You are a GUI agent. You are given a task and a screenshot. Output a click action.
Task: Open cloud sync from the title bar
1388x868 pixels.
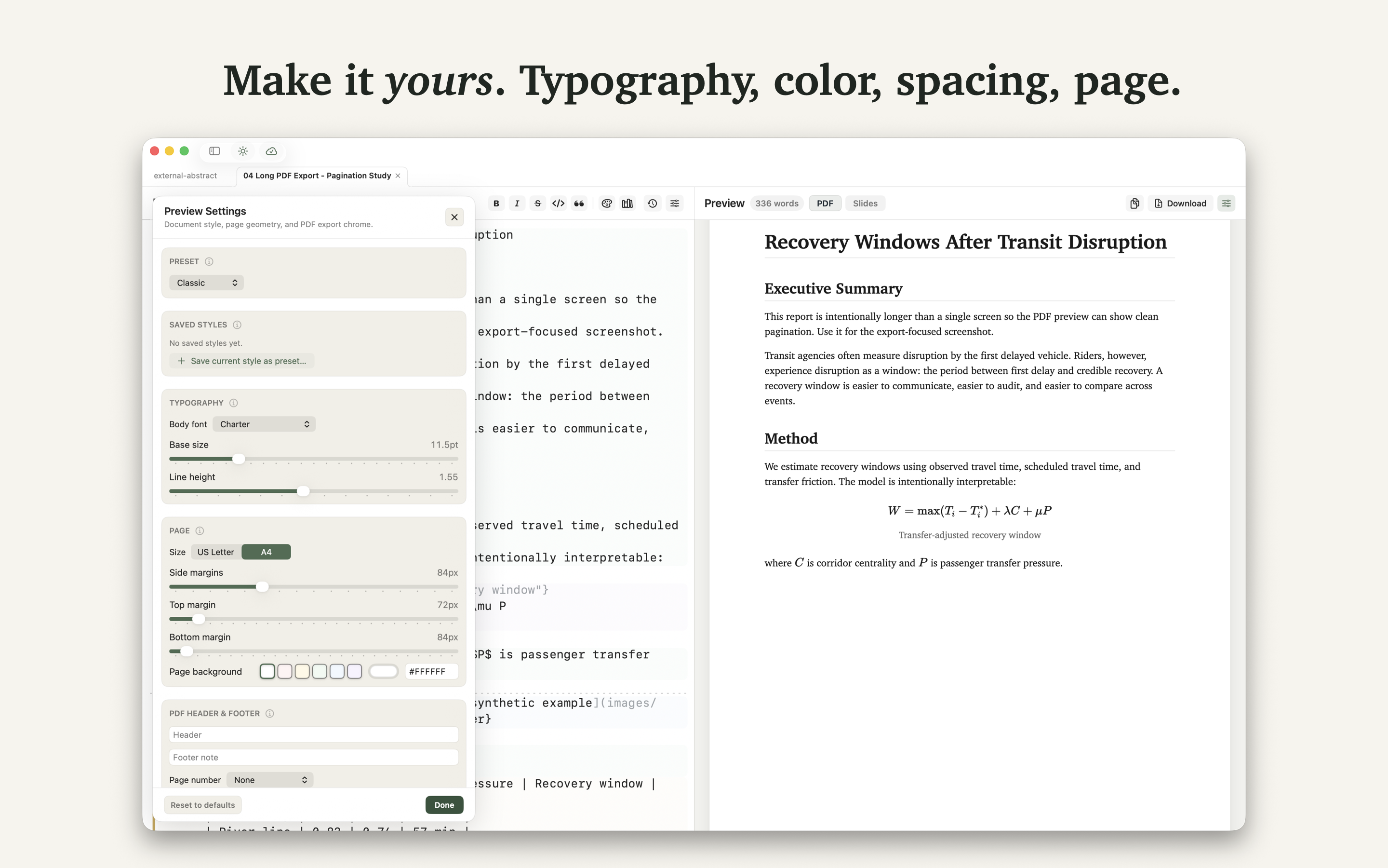point(271,151)
